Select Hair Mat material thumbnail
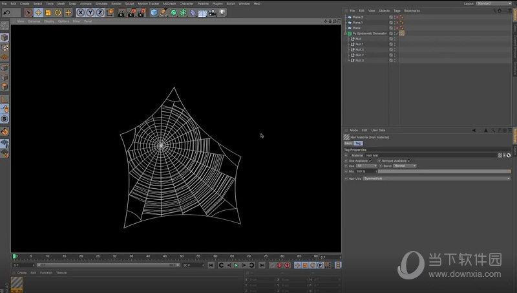The width and height of the screenshot is (517, 293). coord(17,283)
